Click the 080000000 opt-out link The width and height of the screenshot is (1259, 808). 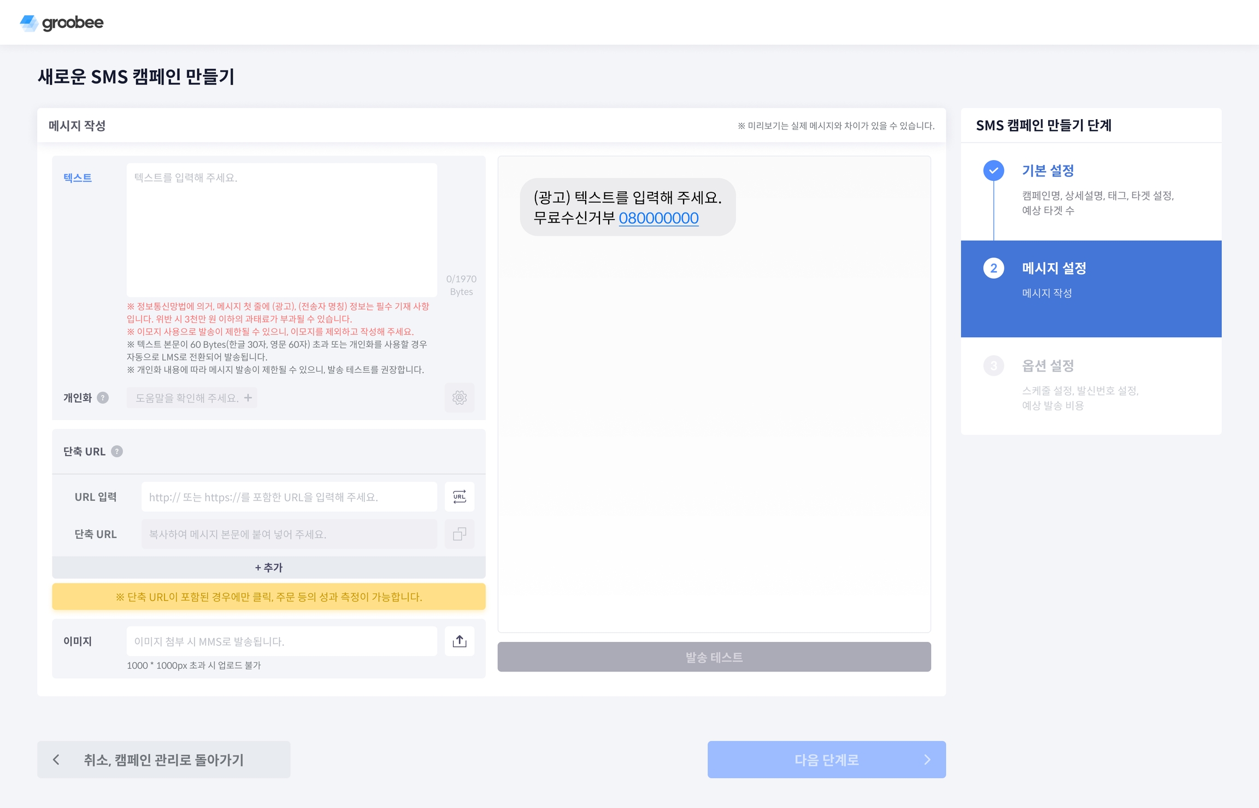coord(658,218)
